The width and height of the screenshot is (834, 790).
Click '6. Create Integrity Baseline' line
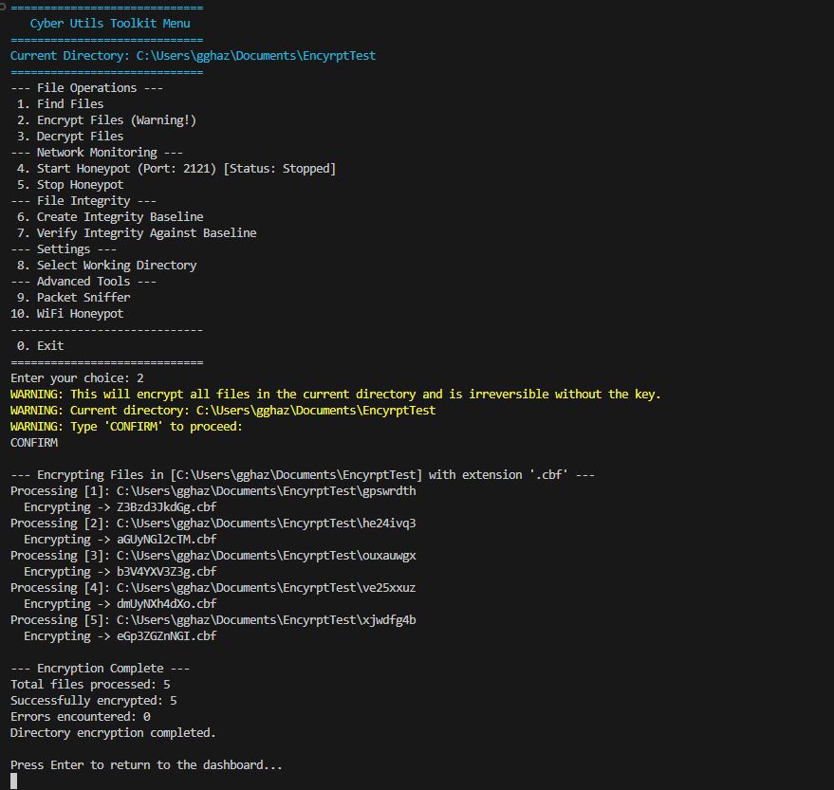110,217
